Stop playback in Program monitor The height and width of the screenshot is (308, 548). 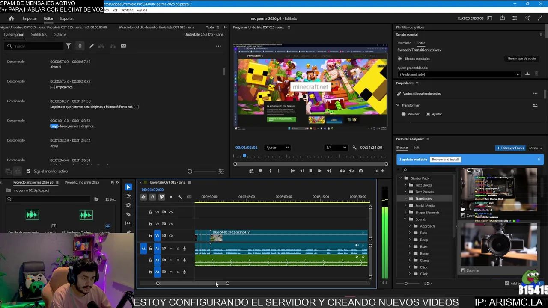pos(310,171)
